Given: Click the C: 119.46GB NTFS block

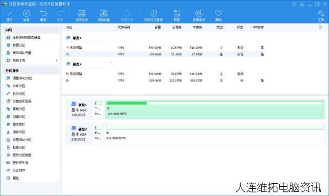Looking at the screenshot, I should coord(215,109).
